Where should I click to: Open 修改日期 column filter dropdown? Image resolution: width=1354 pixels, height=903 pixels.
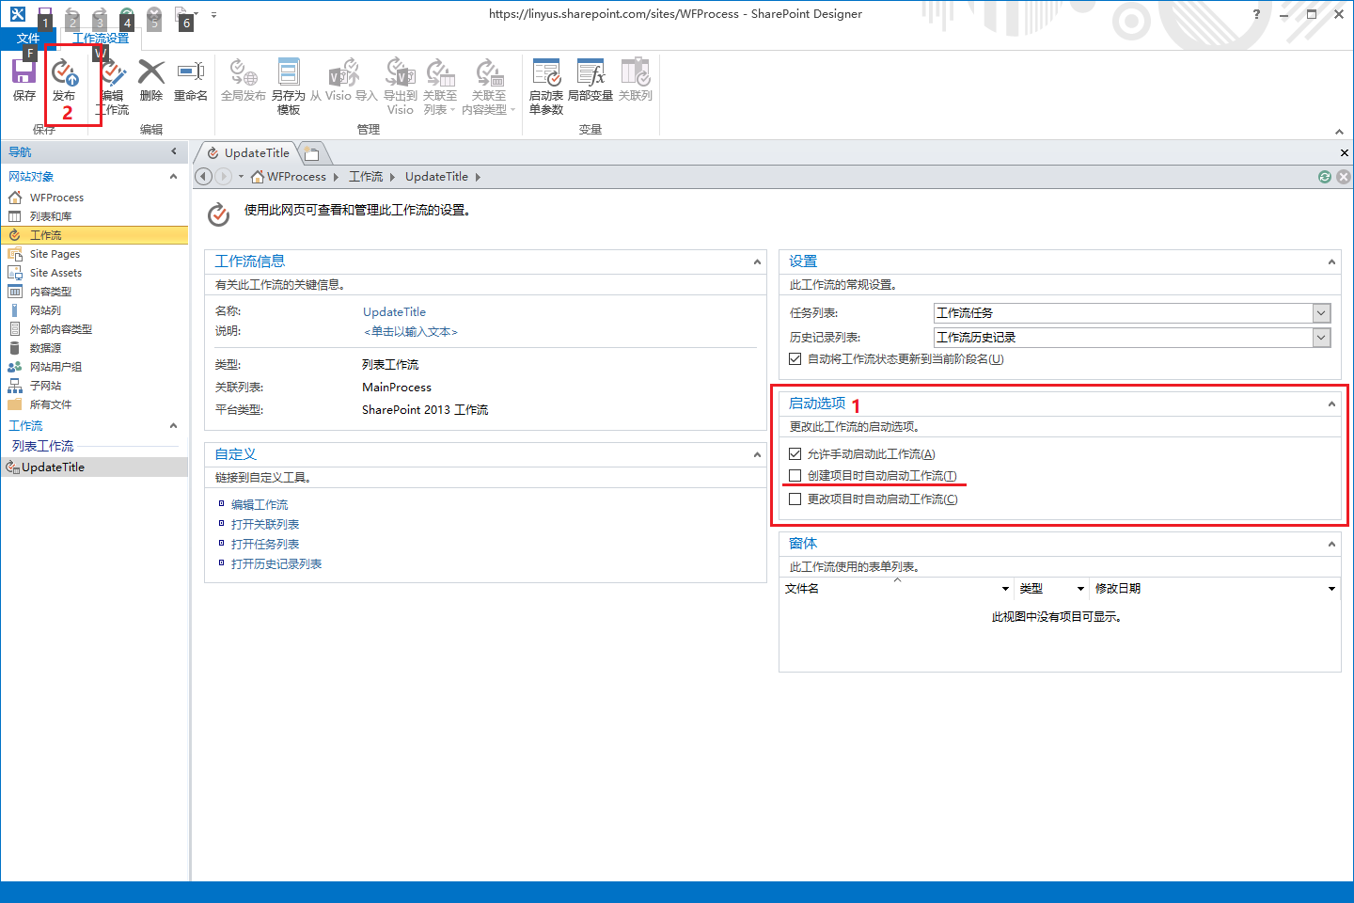click(x=1331, y=589)
